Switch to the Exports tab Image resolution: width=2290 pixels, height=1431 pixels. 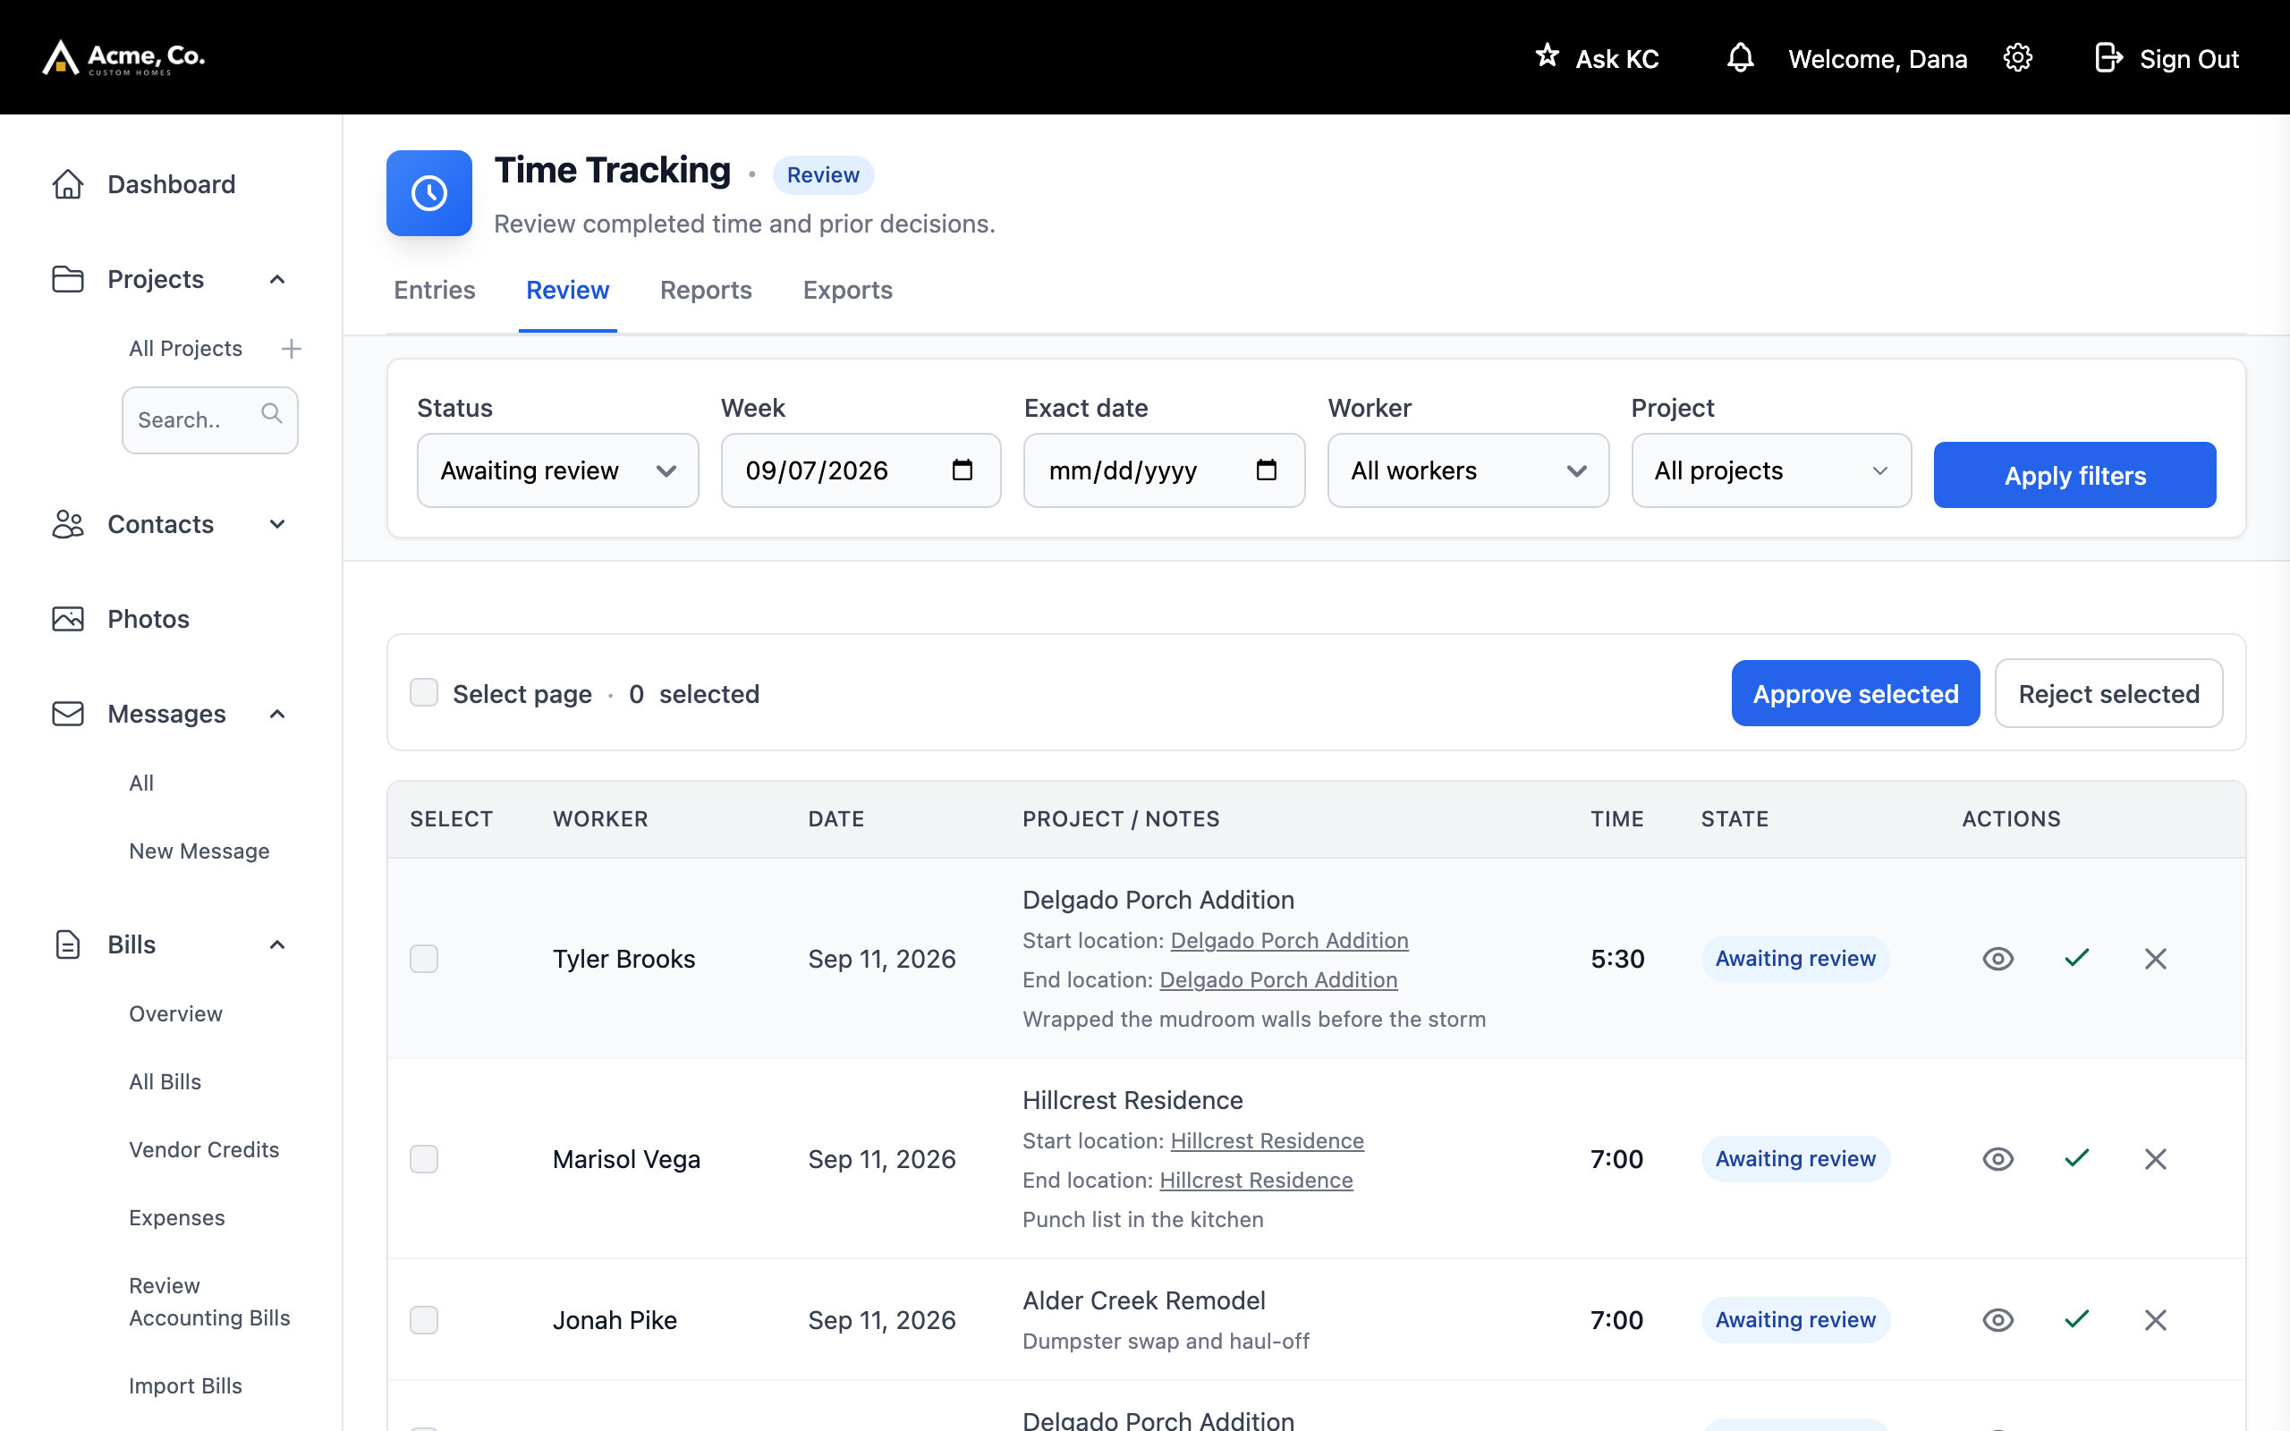848,290
